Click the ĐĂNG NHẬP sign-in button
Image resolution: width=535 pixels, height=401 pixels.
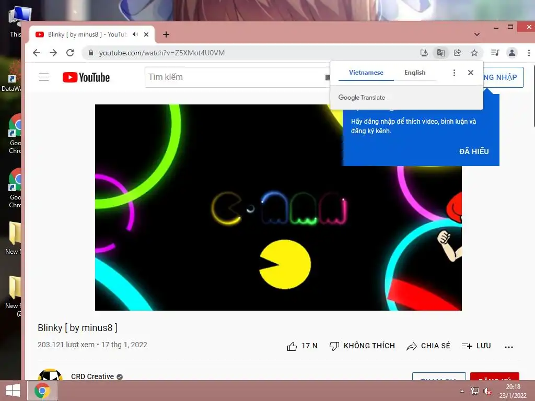[503, 77]
